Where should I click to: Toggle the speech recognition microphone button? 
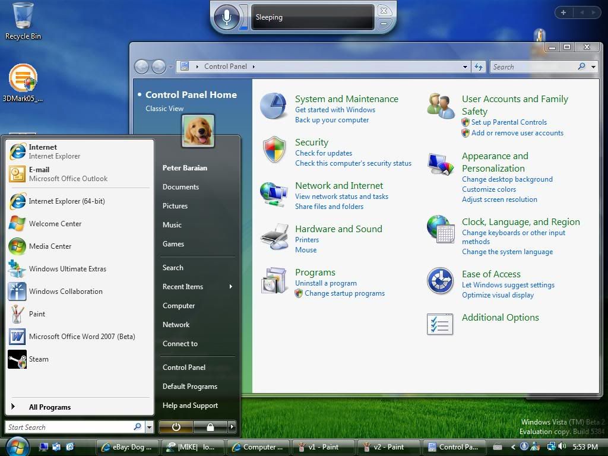pyautogui.click(x=227, y=17)
